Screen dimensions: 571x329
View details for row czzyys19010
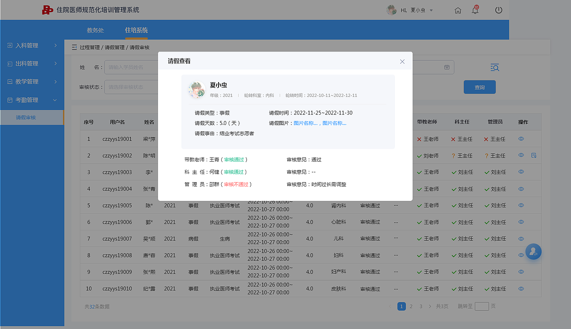coord(521,288)
